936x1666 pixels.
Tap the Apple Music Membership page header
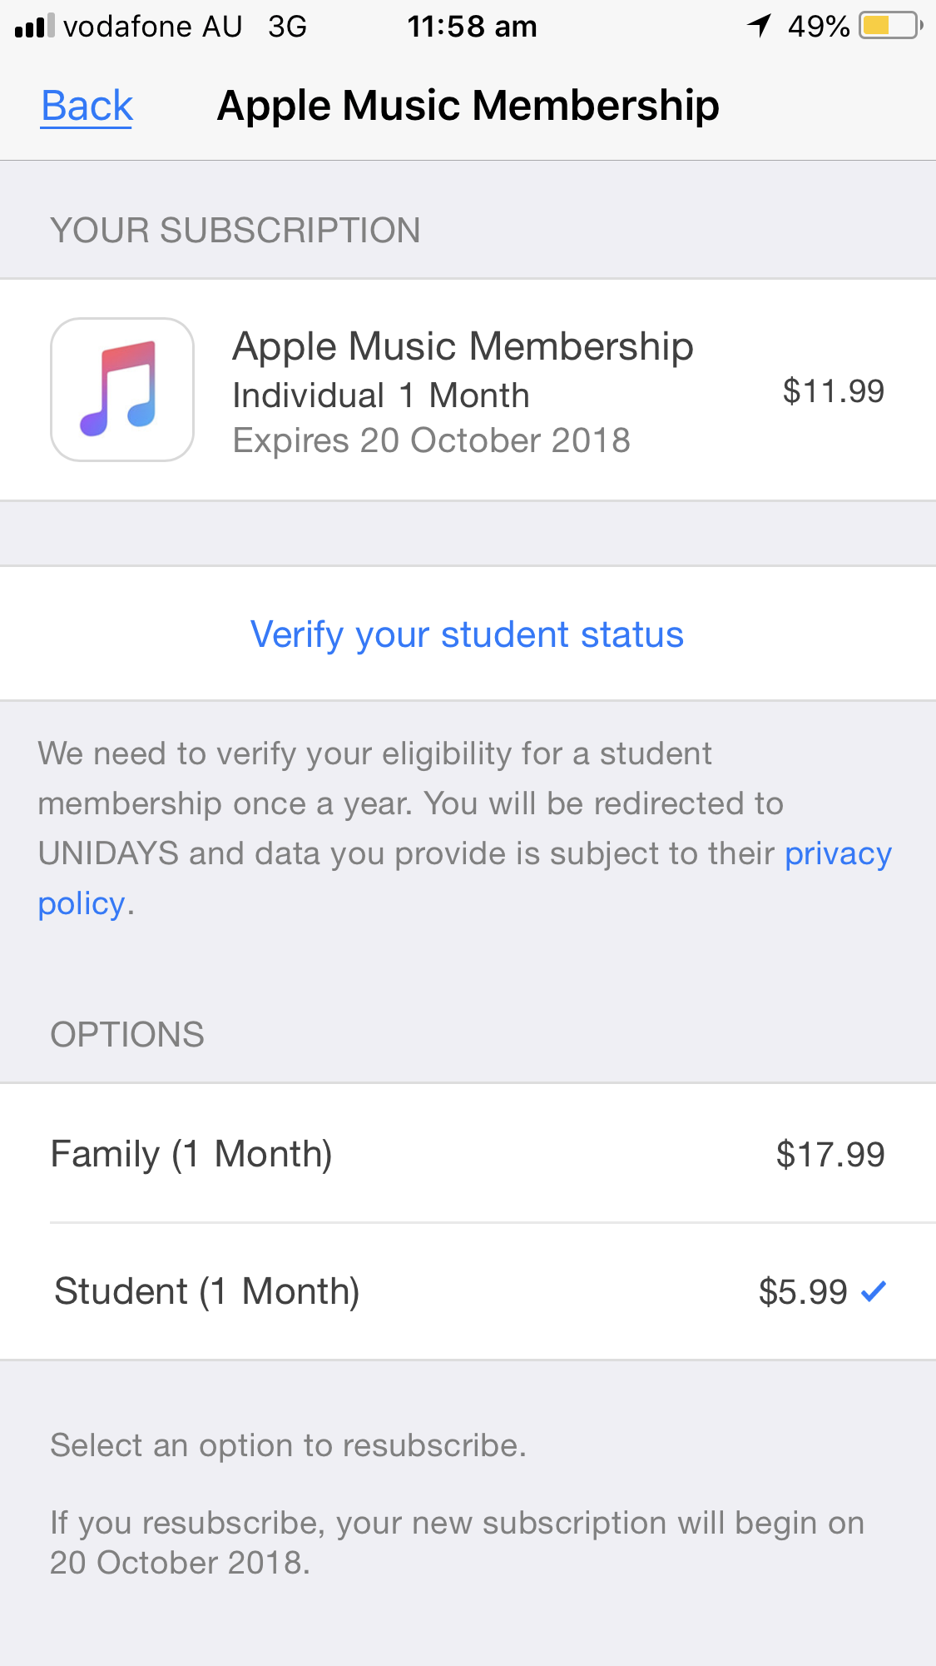[x=468, y=107]
